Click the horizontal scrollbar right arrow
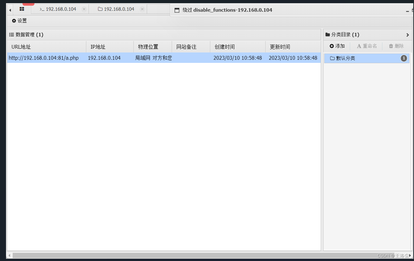The width and height of the screenshot is (414, 261). (410, 255)
